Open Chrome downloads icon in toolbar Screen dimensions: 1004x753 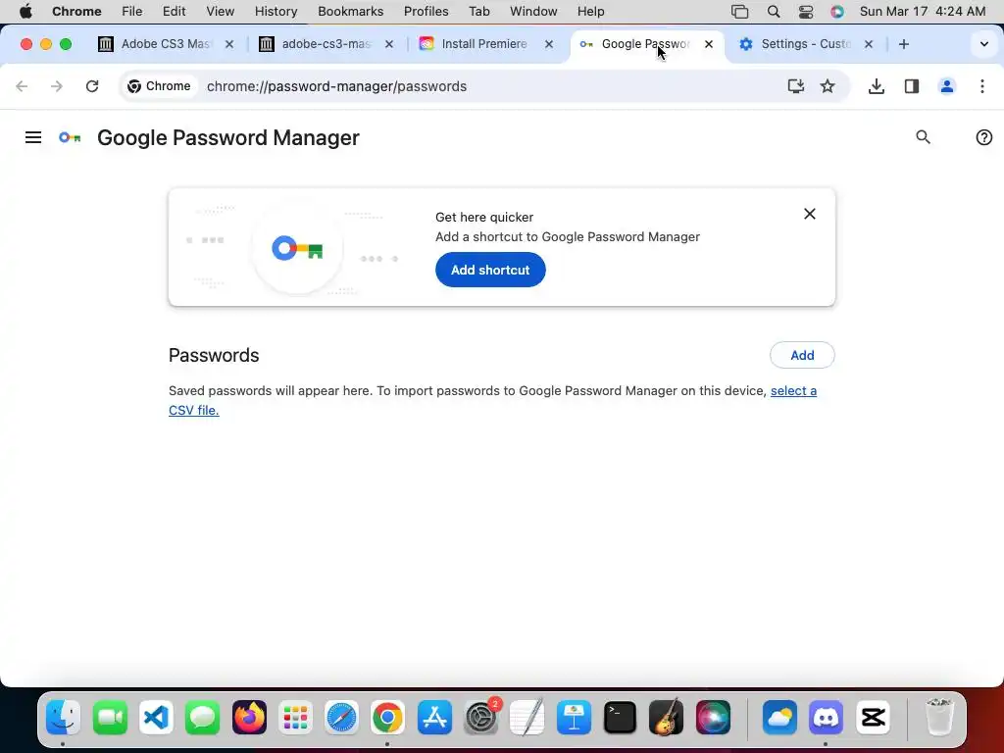[x=877, y=86]
